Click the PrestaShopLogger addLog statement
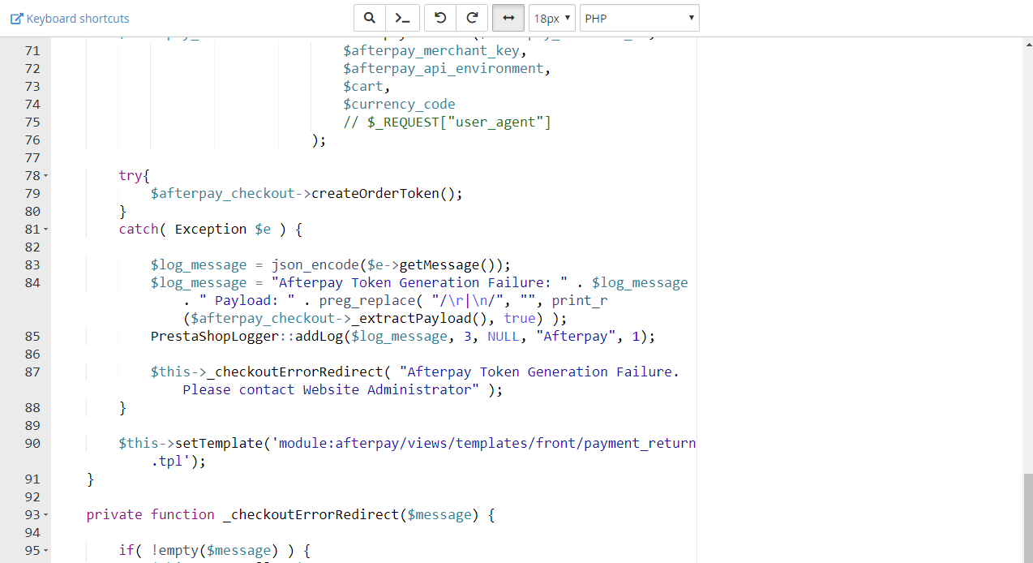1033x563 pixels. (x=401, y=337)
